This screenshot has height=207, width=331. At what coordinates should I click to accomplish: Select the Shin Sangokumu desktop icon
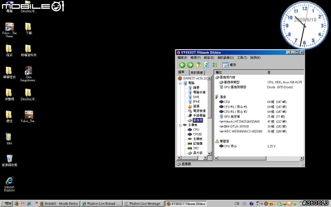click(28, 74)
